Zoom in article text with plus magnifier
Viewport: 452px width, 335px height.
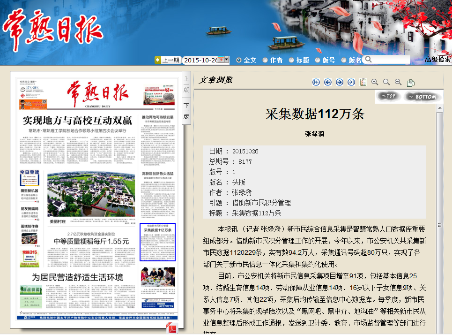pos(375,82)
